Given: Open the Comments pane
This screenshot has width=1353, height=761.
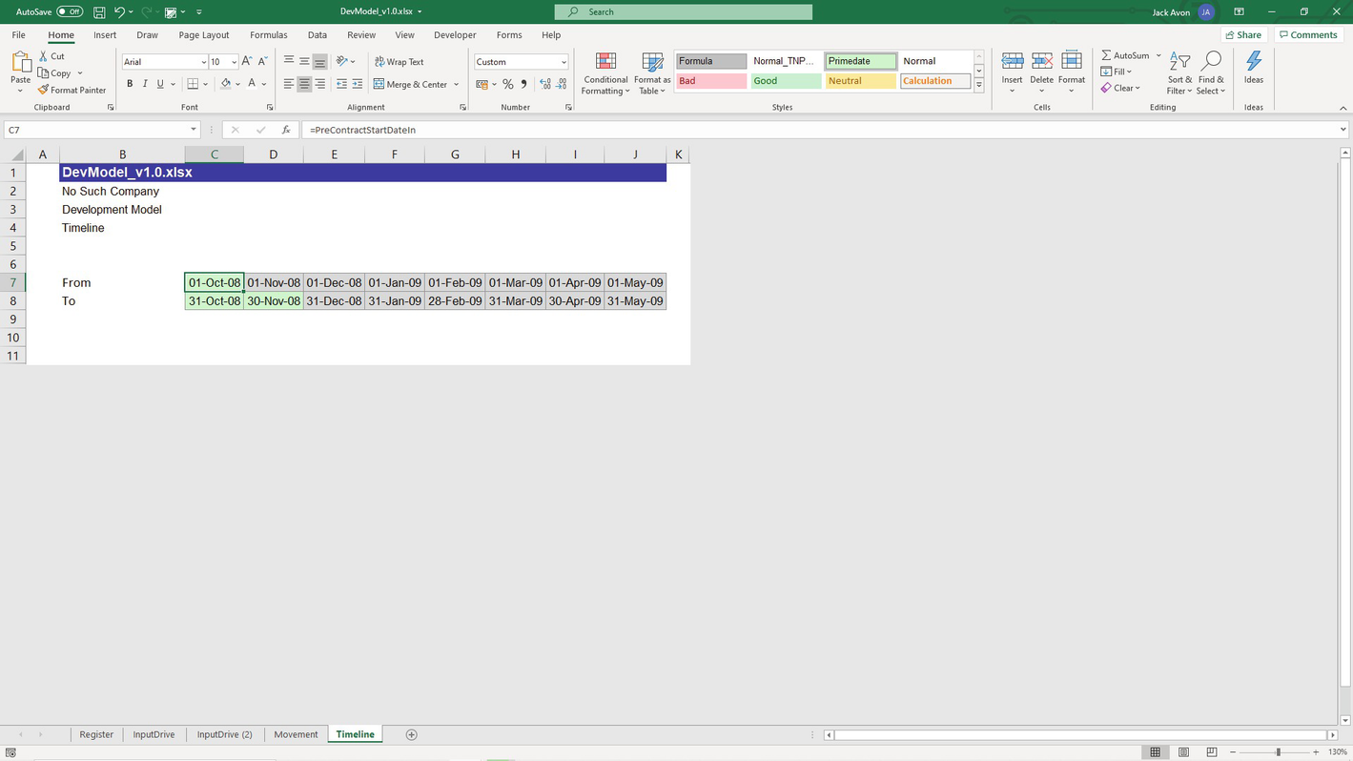Looking at the screenshot, I should pos(1308,35).
